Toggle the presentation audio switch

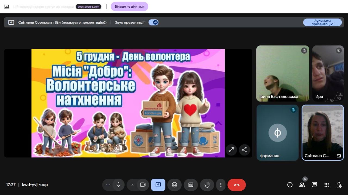point(154,22)
